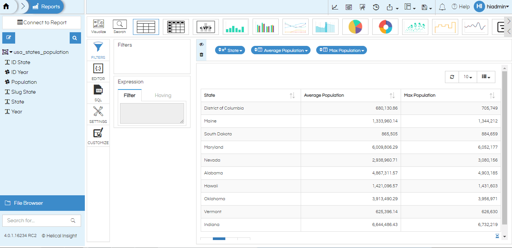Click Connect to Report button

pyautogui.click(x=42, y=22)
